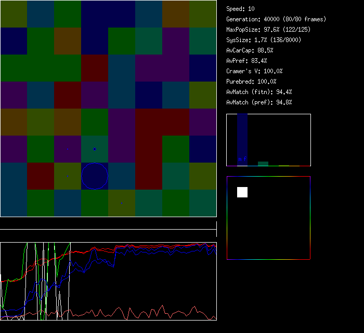Click the Speed: 10 readout
364x333 pixels.
(x=240, y=9)
